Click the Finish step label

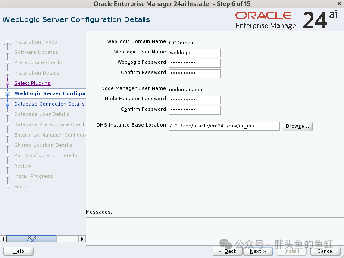[21, 187]
